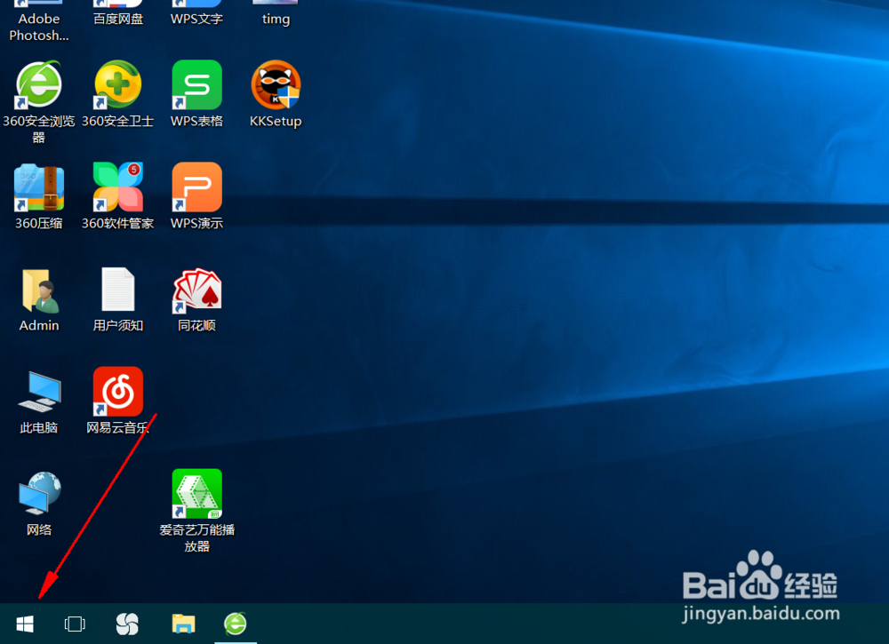Select the WPS表格 desktop icon
The width and height of the screenshot is (889, 644).
[x=196, y=85]
